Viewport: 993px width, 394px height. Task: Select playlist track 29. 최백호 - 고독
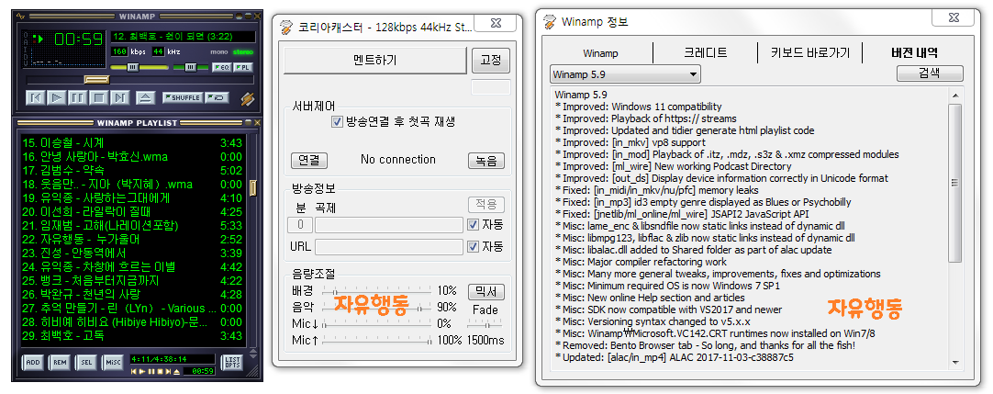[x=132, y=336]
